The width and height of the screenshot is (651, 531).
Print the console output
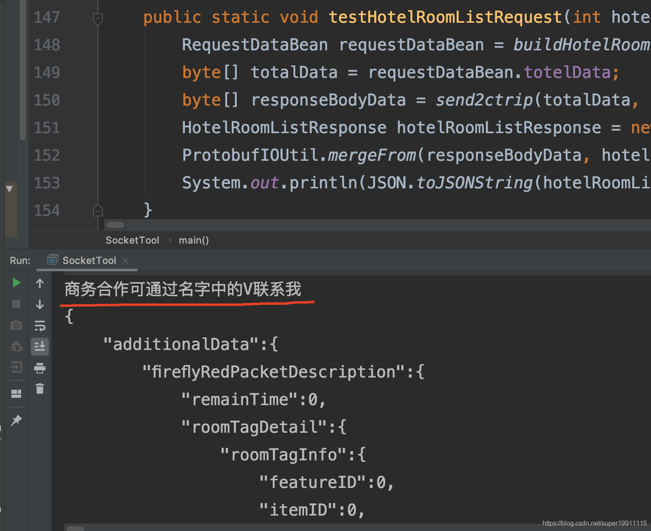click(x=40, y=368)
